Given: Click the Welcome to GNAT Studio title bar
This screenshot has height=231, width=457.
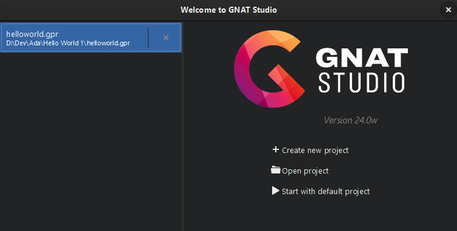Looking at the screenshot, I should coord(228,10).
